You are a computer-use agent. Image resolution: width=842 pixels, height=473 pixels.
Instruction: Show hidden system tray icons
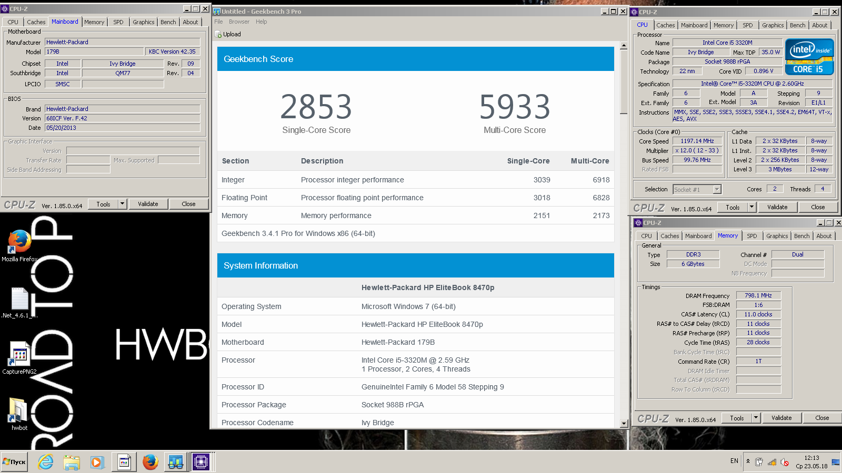(748, 461)
